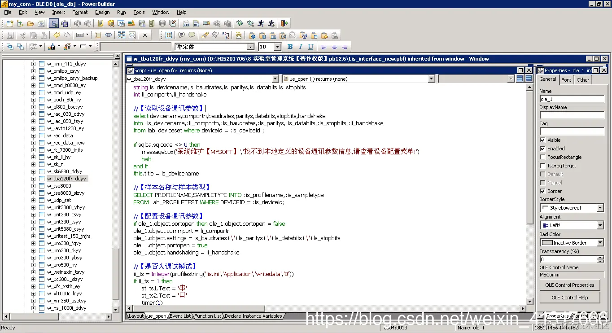This screenshot has height=333, width=612.
Task: Click the Uncomment empty bubble icon
Action: [192, 35]
